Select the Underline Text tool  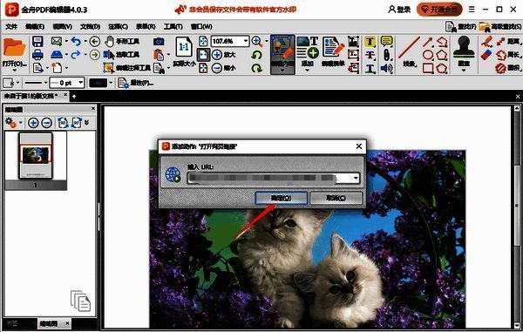[370, 68]
